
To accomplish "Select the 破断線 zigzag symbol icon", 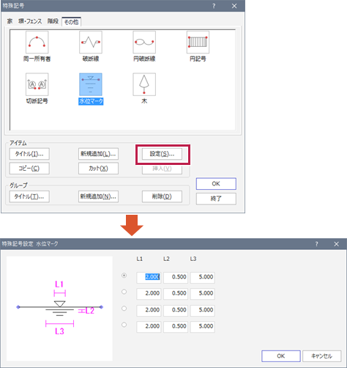I will [91, 42].
